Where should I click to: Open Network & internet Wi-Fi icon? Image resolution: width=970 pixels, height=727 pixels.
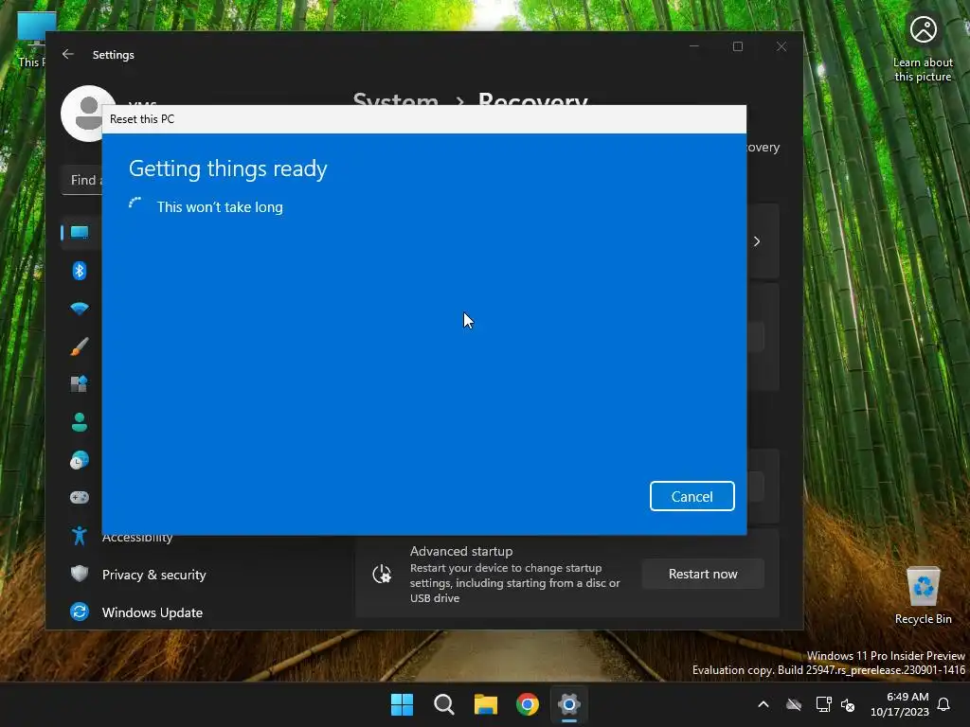tap(80, 309)
